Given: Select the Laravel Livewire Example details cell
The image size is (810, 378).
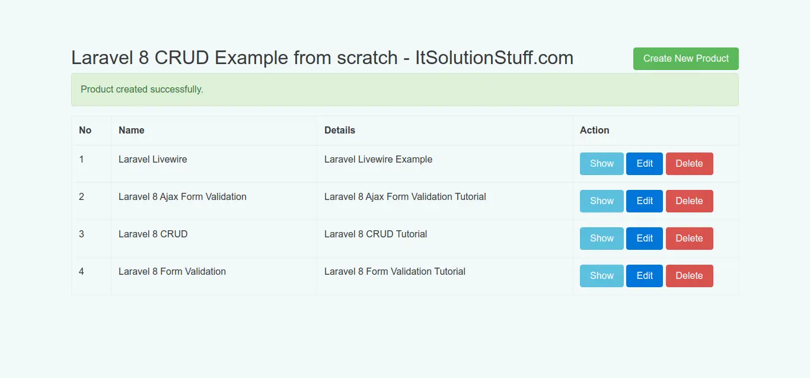Looking at the screenshot, I should 378,159.
